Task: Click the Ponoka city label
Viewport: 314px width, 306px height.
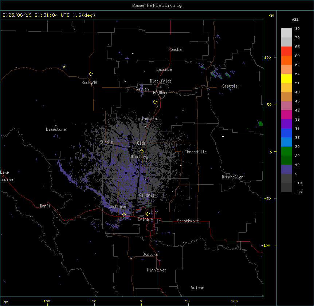Action: (175, 49)
